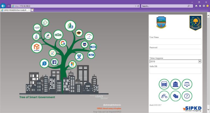The image size is (210, 113).
Task: Click into the Sufix DB field
Action: pos(175,71)
